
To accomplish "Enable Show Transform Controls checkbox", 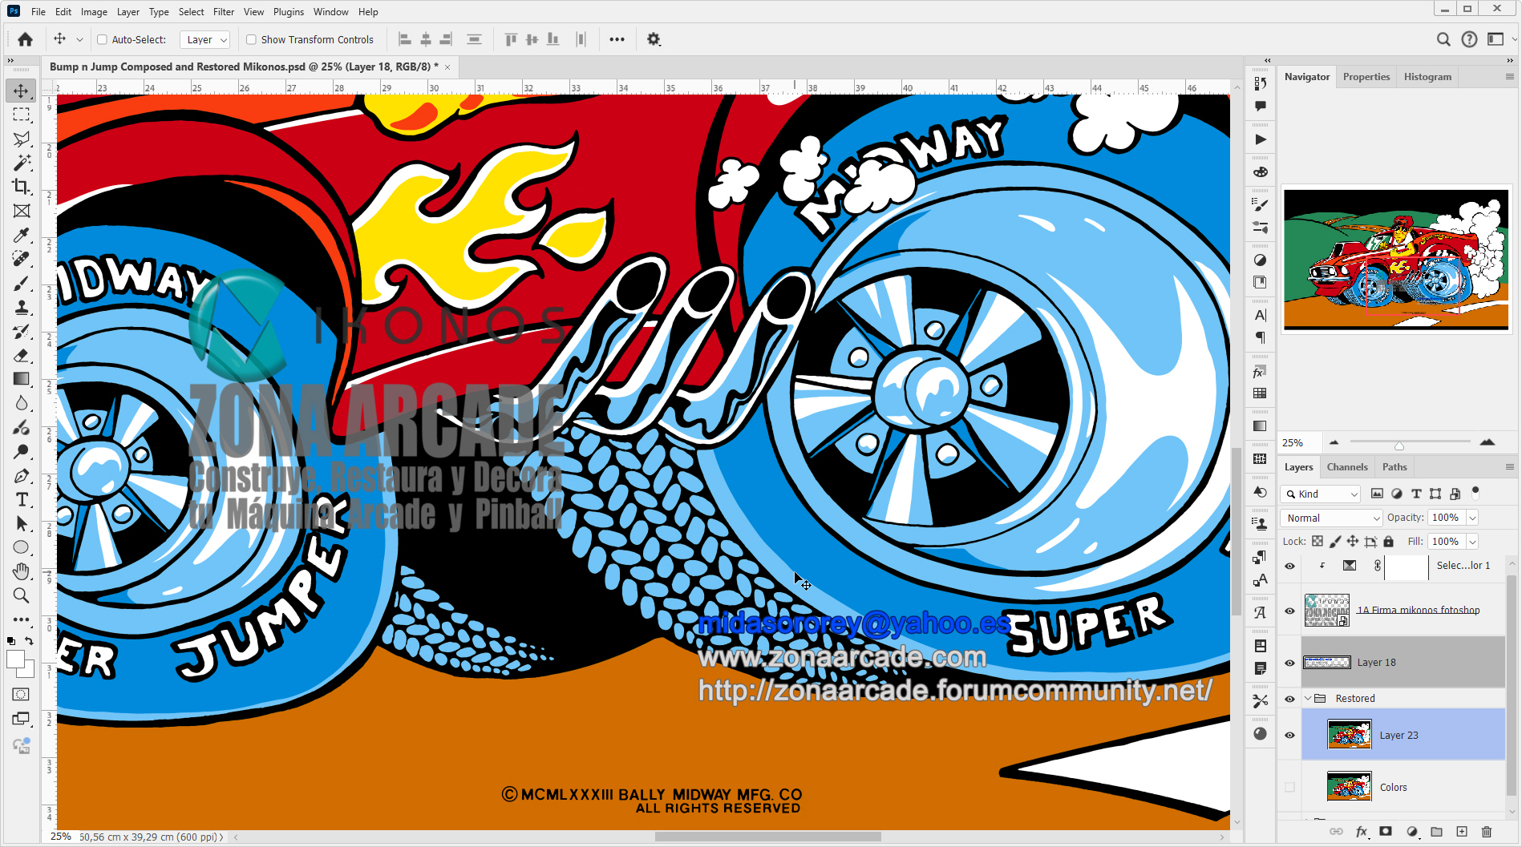I will (251, 39).
